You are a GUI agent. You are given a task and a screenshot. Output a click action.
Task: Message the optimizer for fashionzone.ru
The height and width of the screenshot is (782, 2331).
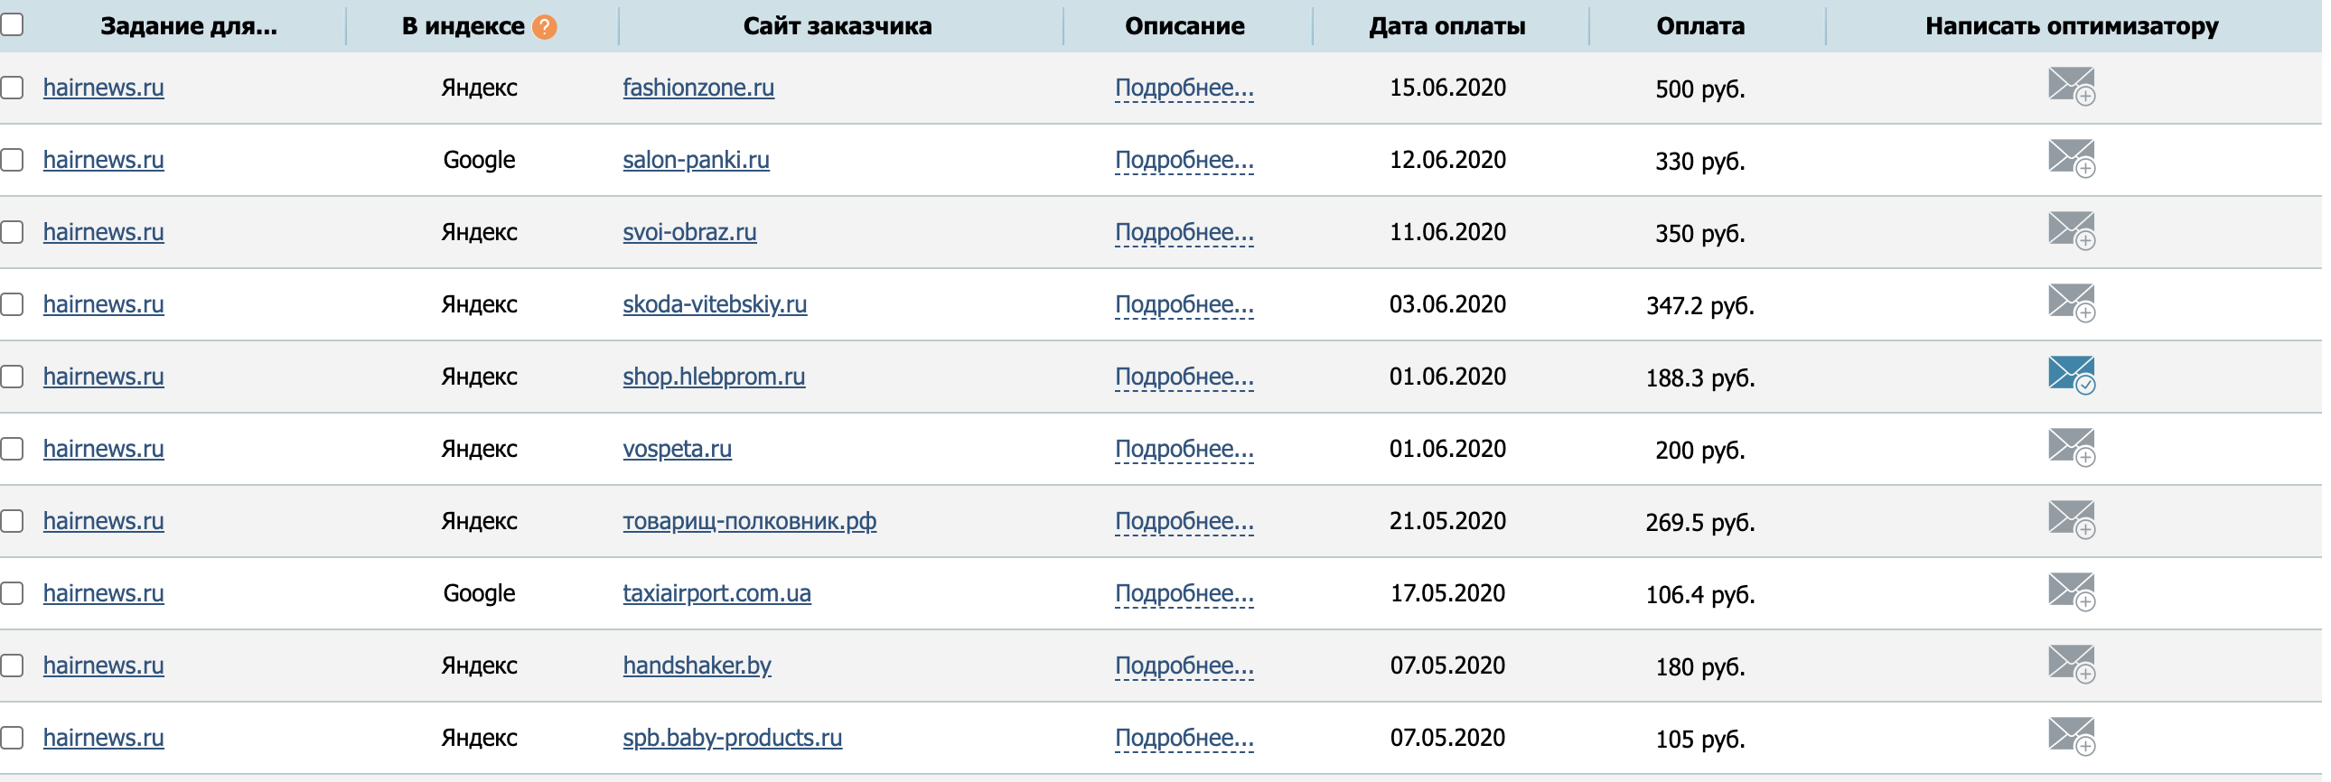click(2071, 86)
